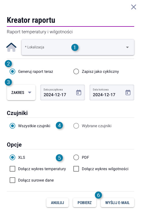Close the Kreator raportu dialog
Screen dimensions: 141x214
click(134, 7)
